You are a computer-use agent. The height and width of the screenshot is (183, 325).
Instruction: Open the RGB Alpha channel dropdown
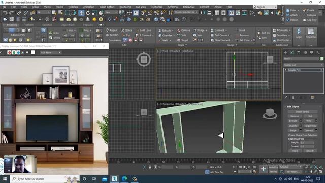pos(51,53)
